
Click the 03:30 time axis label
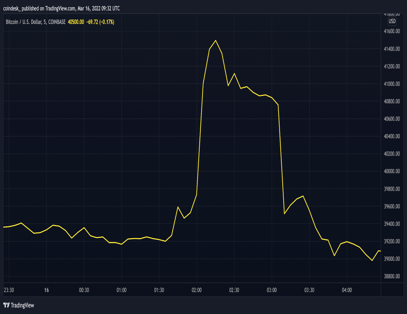(x=309, y=290)
